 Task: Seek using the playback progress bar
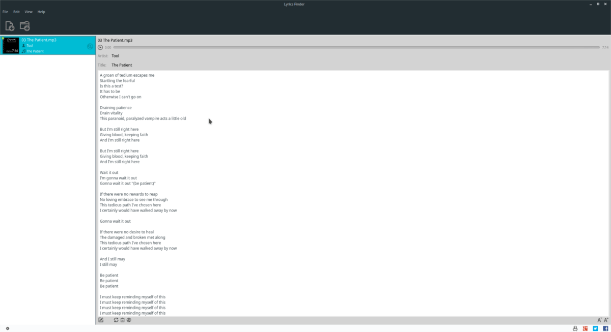(356, 47)
